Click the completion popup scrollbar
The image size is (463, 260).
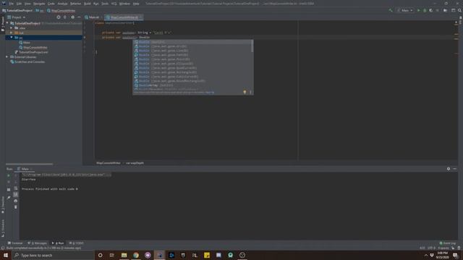click(252, 46)
